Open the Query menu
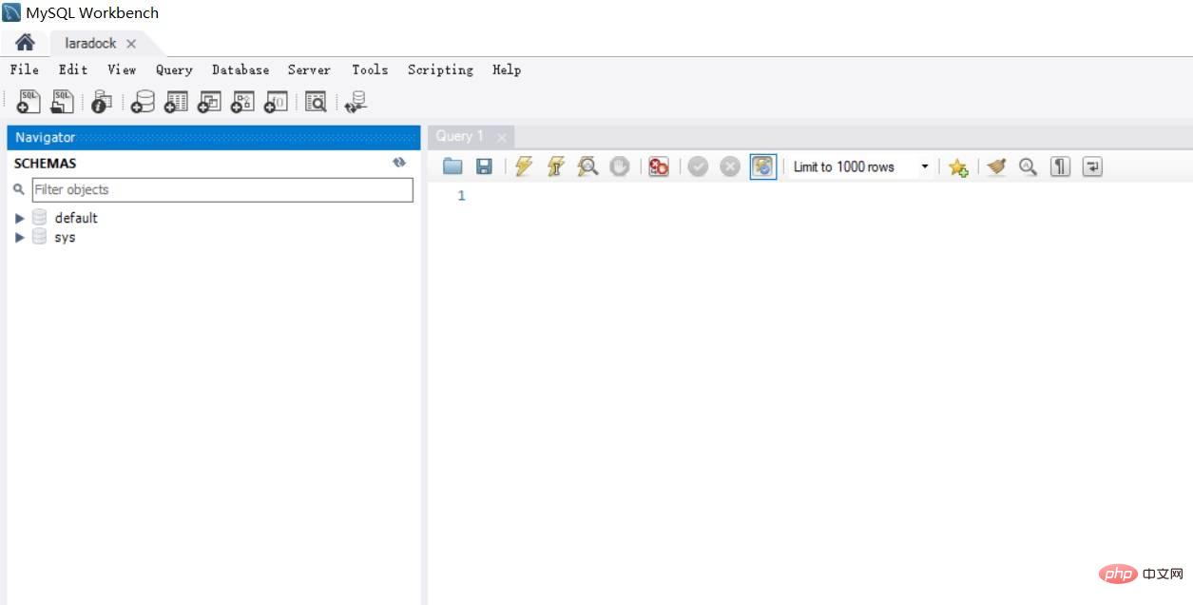The height and width of the screenshot is (605, 1193). point(174,69)
